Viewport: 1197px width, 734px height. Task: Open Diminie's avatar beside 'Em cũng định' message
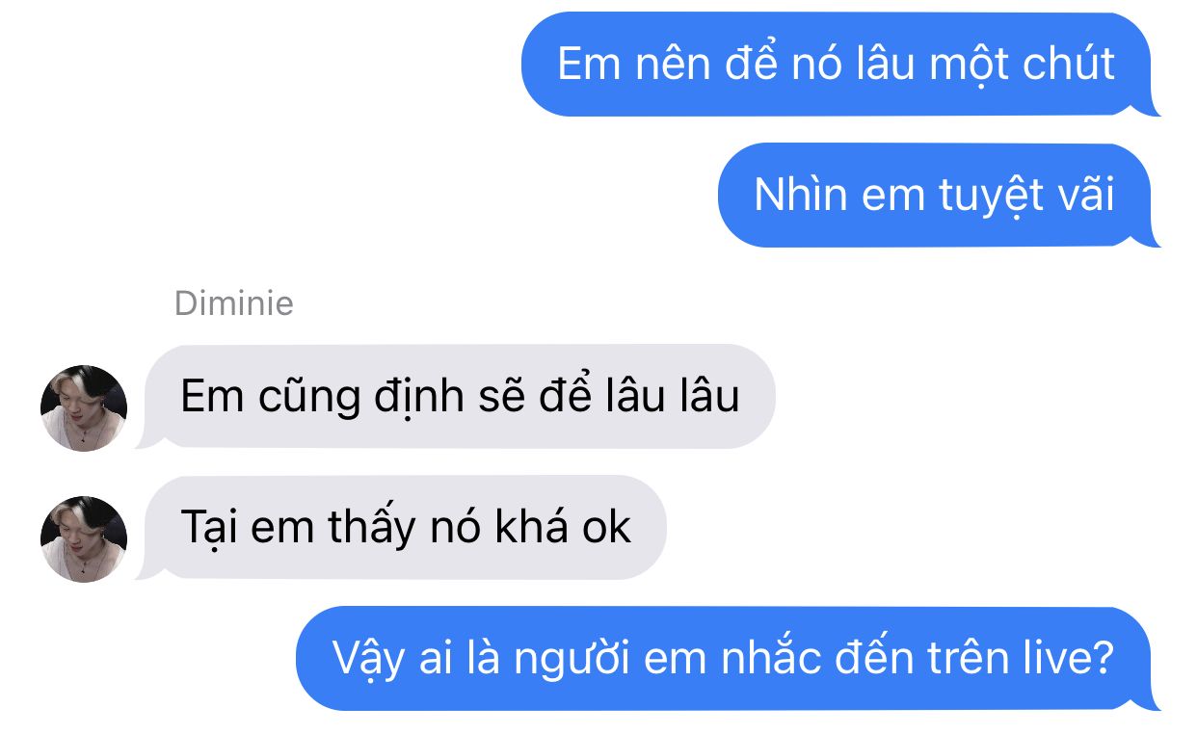(84, 408)
